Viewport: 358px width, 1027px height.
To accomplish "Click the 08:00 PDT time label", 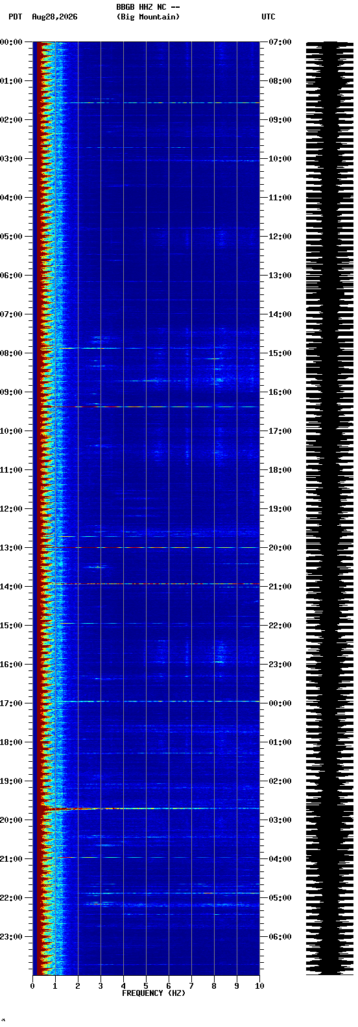I will click(x=11, y=353).
